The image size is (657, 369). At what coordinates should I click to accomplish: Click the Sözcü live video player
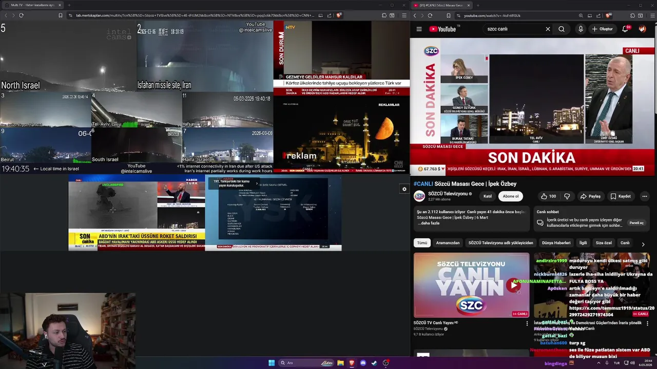pyautogui.click(x=533, y=107)
